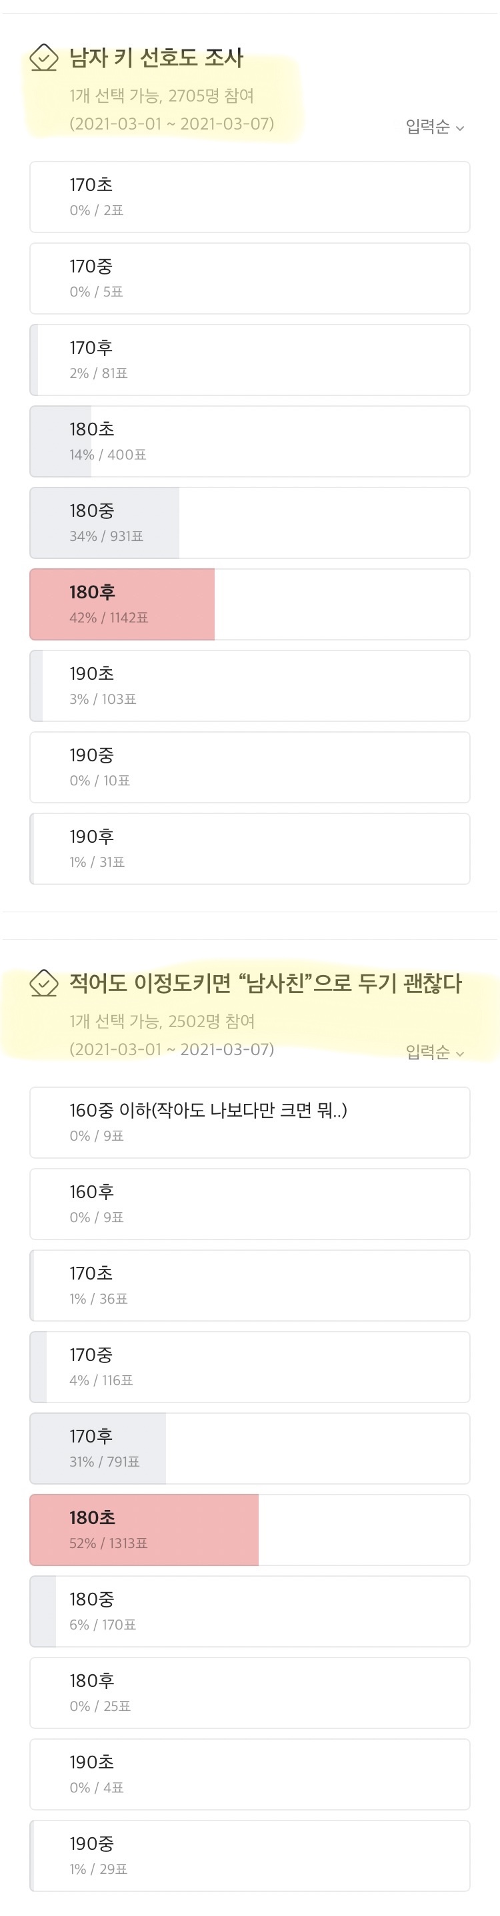Pick the 170후 option with 791표
The image size is (500, 1916).
[x=249, y=1448]
